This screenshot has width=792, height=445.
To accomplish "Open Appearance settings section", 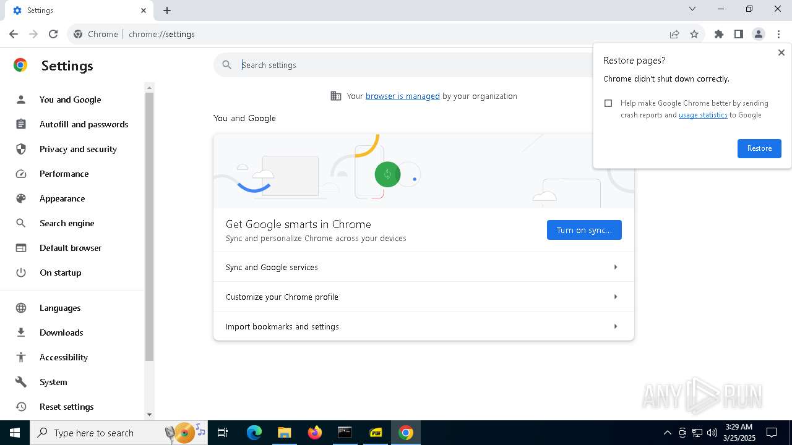I will [62, 198].
